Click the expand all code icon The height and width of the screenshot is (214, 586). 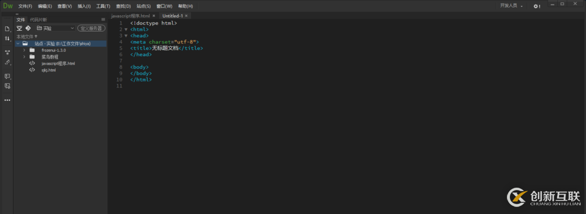pyautogui.click(x=7, y=52)
